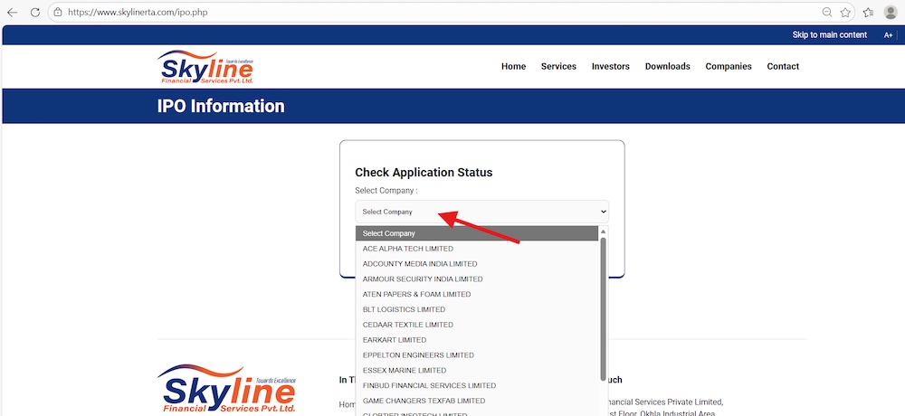Open the Contact menu item
Image resolution: width=905 pixels, height=416 pixels.
click(783, 66)
